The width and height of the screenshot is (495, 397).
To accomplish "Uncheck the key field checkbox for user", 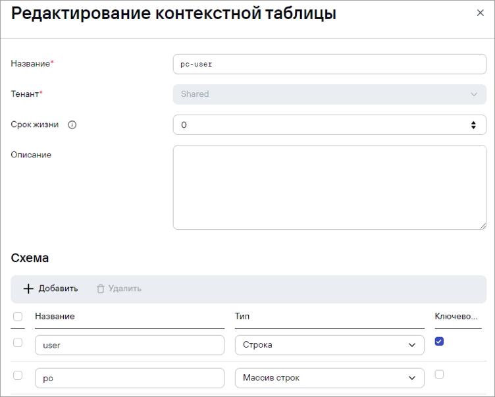I will pyautogui.click(x=439, y=341).
